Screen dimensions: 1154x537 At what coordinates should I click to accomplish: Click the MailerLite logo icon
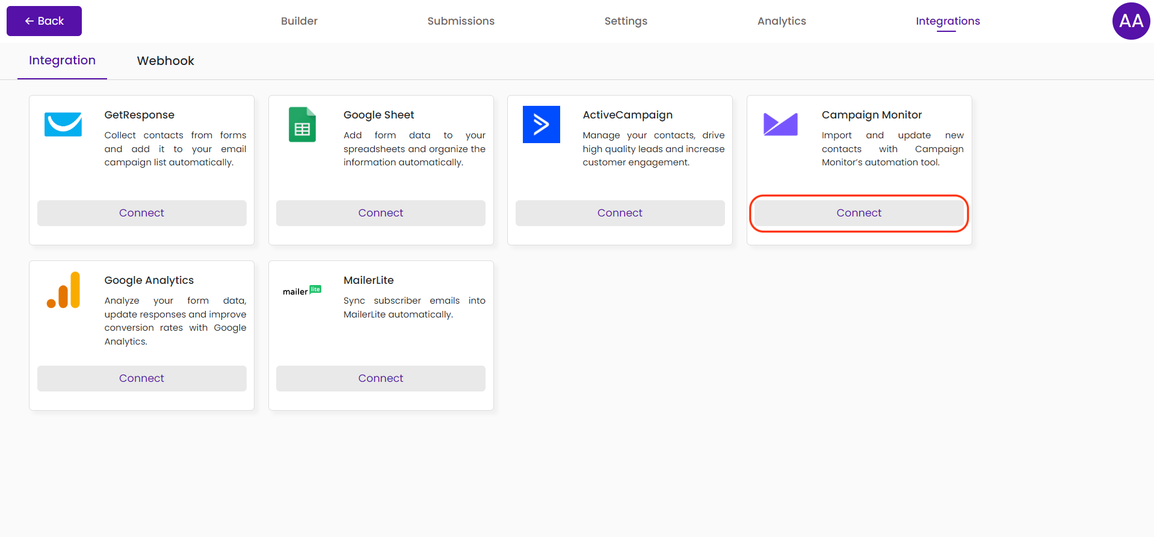[x=302, y=290]
